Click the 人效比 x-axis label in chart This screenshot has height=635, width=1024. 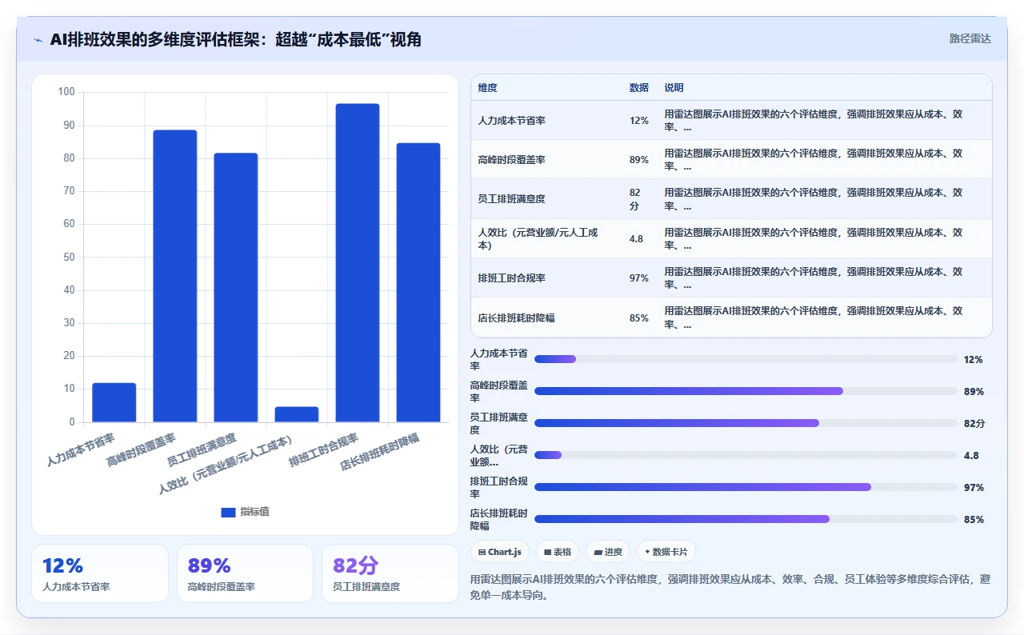coord(226,464)
